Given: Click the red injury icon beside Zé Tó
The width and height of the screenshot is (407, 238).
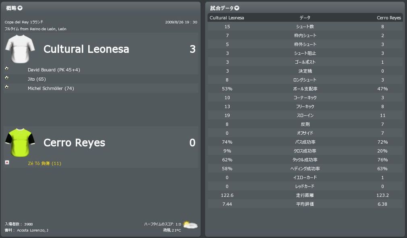Looking at the screenshot, I should (6, 162).
